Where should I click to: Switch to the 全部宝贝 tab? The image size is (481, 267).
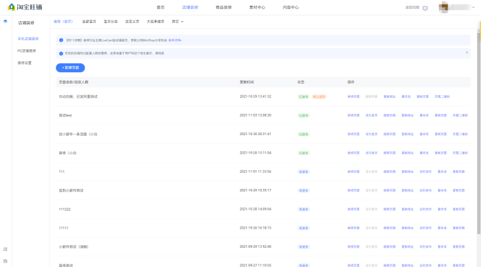click(89, 21)
